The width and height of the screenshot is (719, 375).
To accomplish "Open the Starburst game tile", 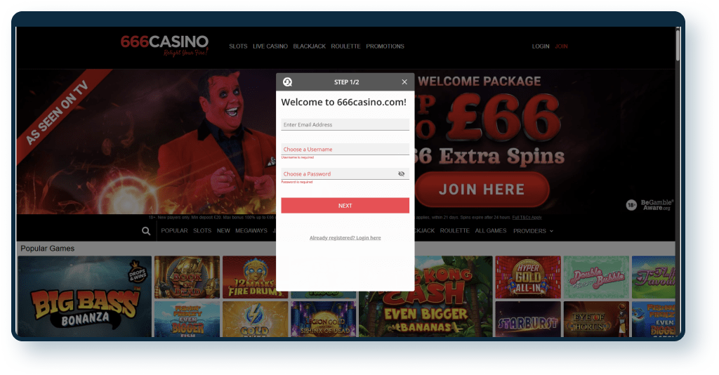I will pyautogui.click(x=528, y=319).
